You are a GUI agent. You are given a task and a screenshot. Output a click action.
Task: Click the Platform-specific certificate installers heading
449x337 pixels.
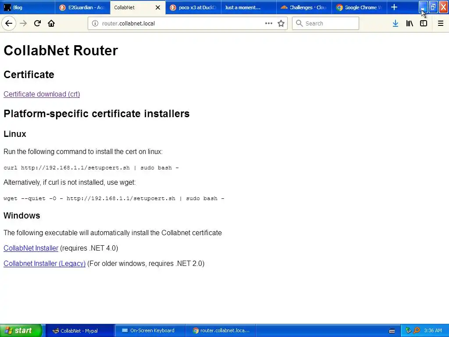(x=96, y=114)
